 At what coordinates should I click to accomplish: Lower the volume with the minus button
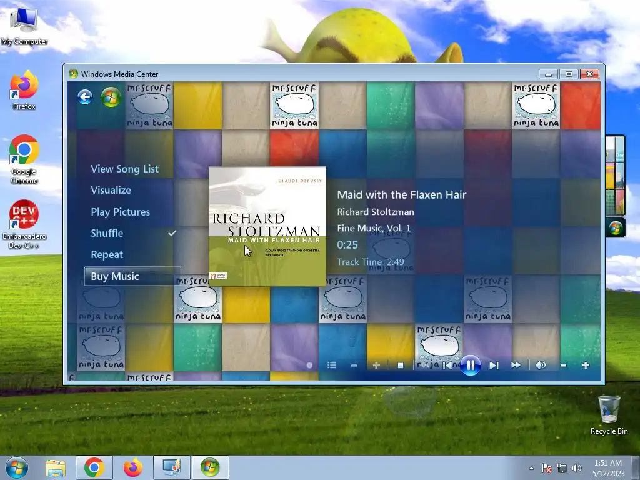click(563, 365)
